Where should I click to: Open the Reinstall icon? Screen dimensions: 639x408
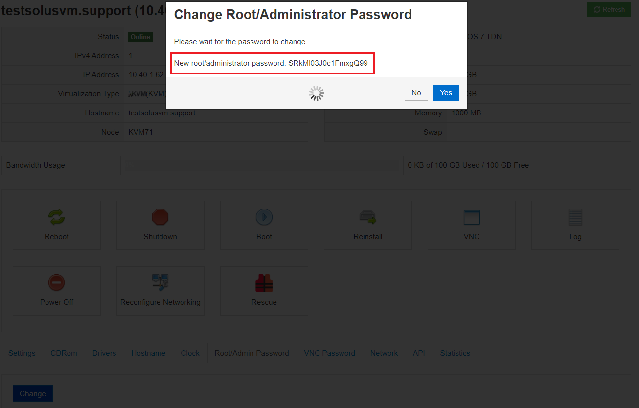[368, 217]
